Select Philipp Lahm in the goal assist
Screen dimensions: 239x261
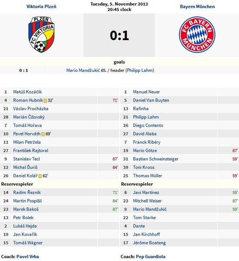140,70
